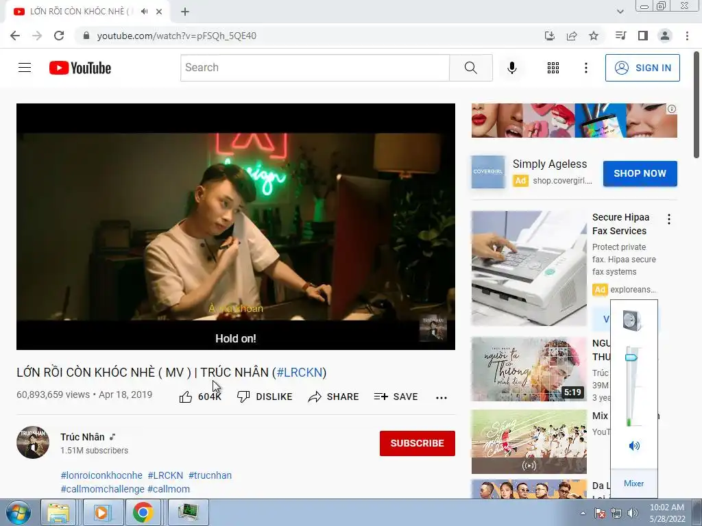Focus the YouTube search field
Screen dimensions: 702x526
pos(315,68)
